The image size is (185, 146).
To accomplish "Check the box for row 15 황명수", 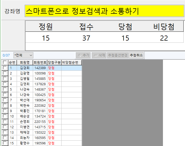I will pos(5,143).
